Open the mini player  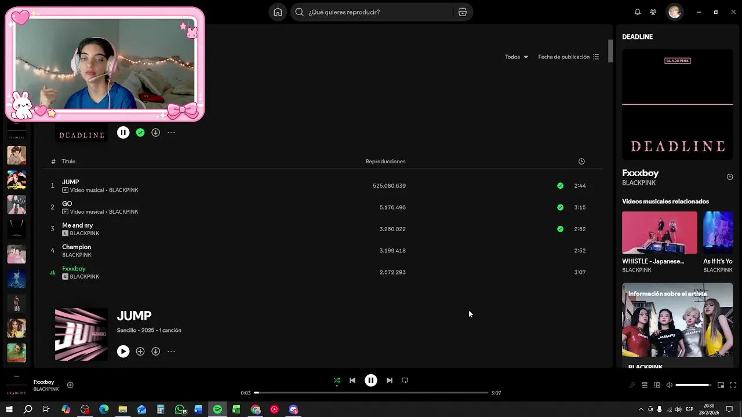(x=721, y=385)
